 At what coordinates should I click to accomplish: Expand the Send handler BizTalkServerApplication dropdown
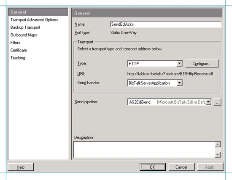click(179, 83)
